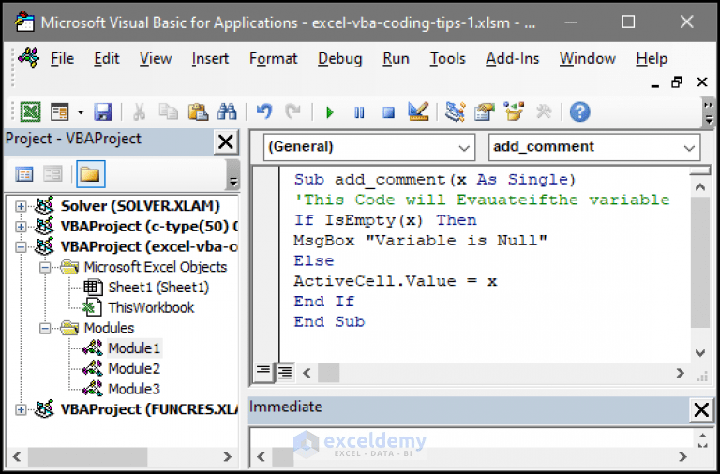Click the Insert UserForm toolbar icon
The image size is (720, 474).
click(x=60, y=112)
